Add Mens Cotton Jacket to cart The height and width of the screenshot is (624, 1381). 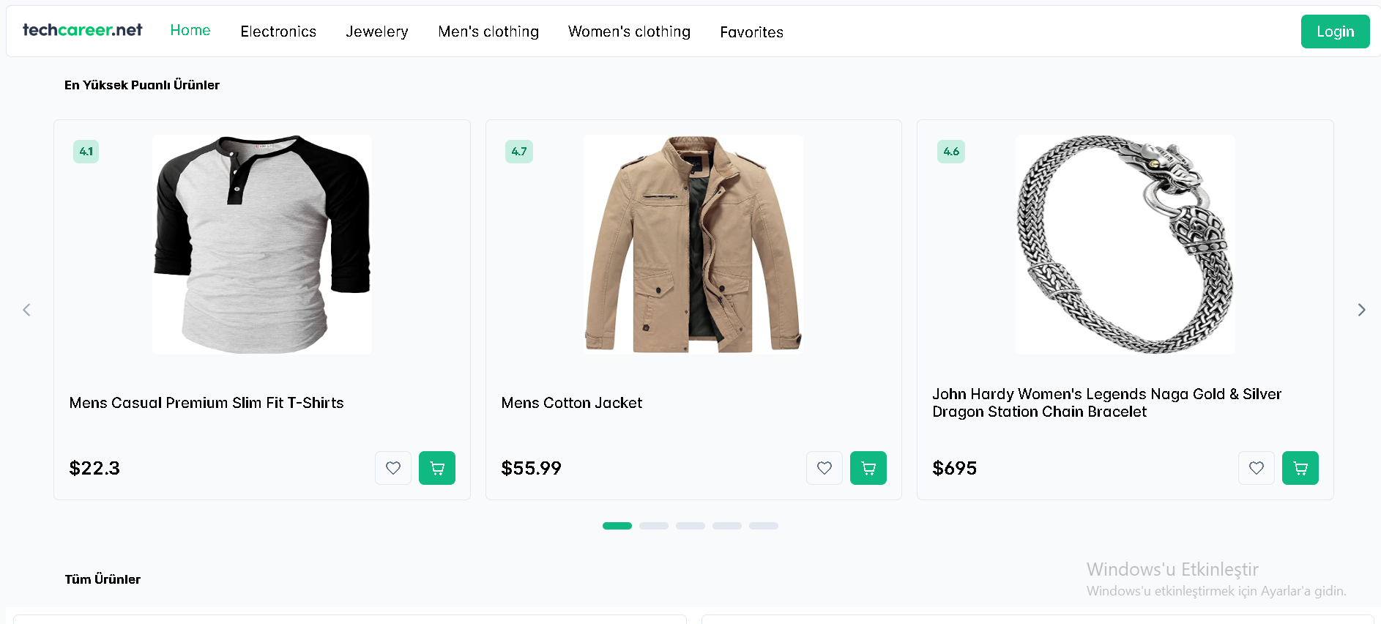(x=868, y=468)
